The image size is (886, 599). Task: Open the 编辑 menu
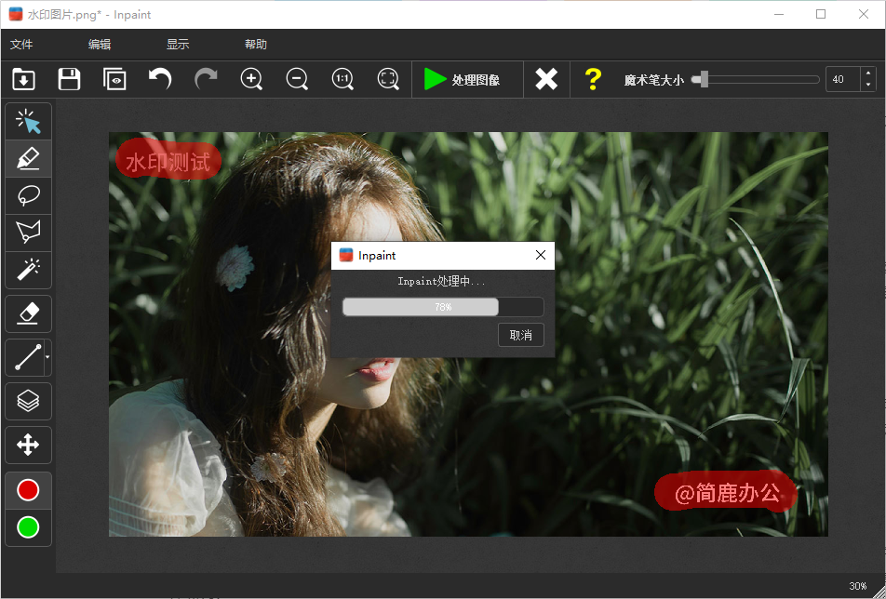[100, 45]
